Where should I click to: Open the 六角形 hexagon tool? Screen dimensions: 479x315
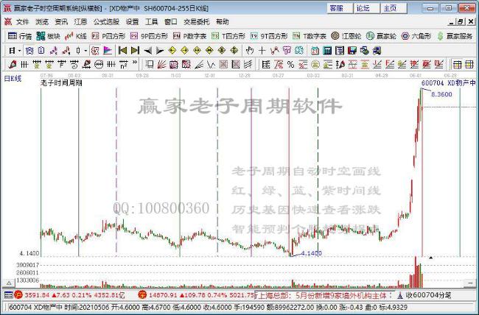click(x=416, y=36)
